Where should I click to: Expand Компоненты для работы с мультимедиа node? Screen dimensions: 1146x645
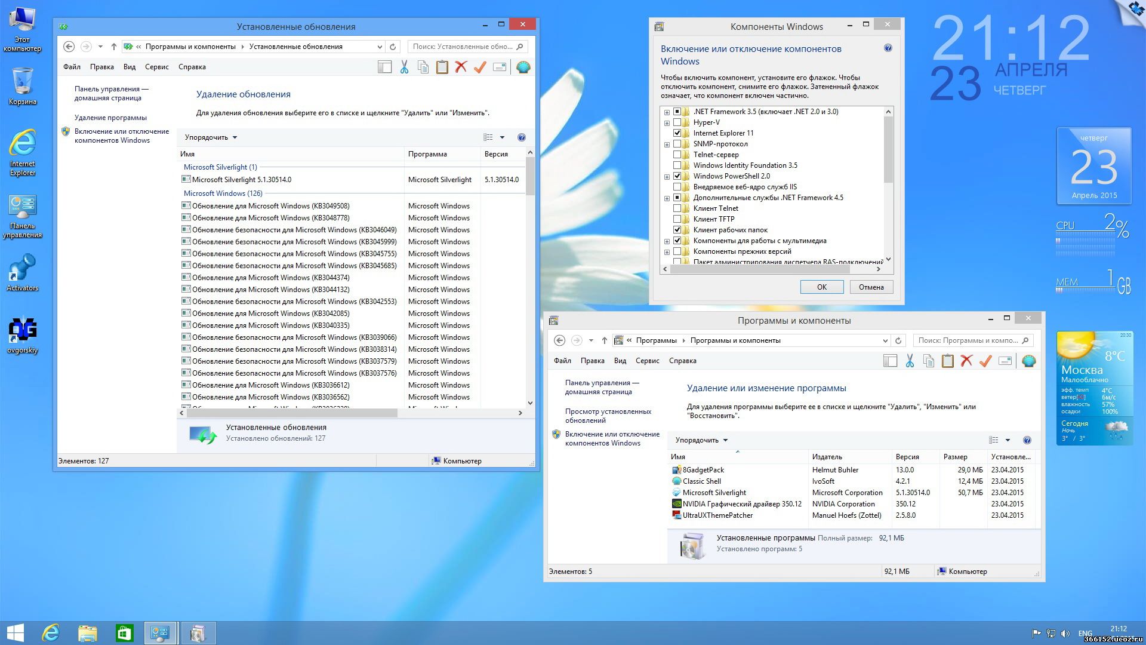pyautogui.click(x=667, y=241)
